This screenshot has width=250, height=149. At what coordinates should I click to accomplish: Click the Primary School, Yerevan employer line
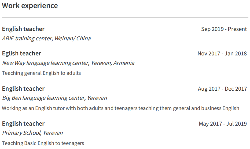[x=32, y=133]
